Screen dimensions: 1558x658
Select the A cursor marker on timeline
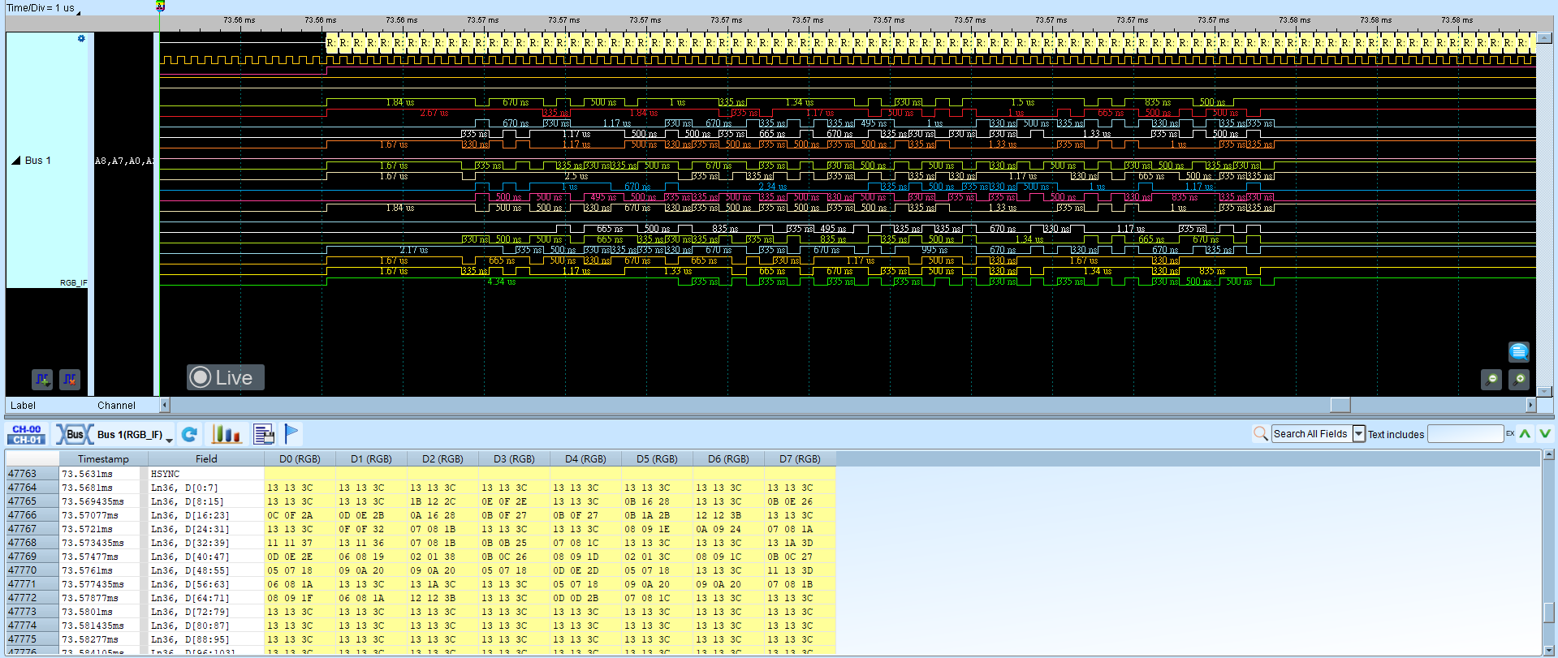coord(160,6)
